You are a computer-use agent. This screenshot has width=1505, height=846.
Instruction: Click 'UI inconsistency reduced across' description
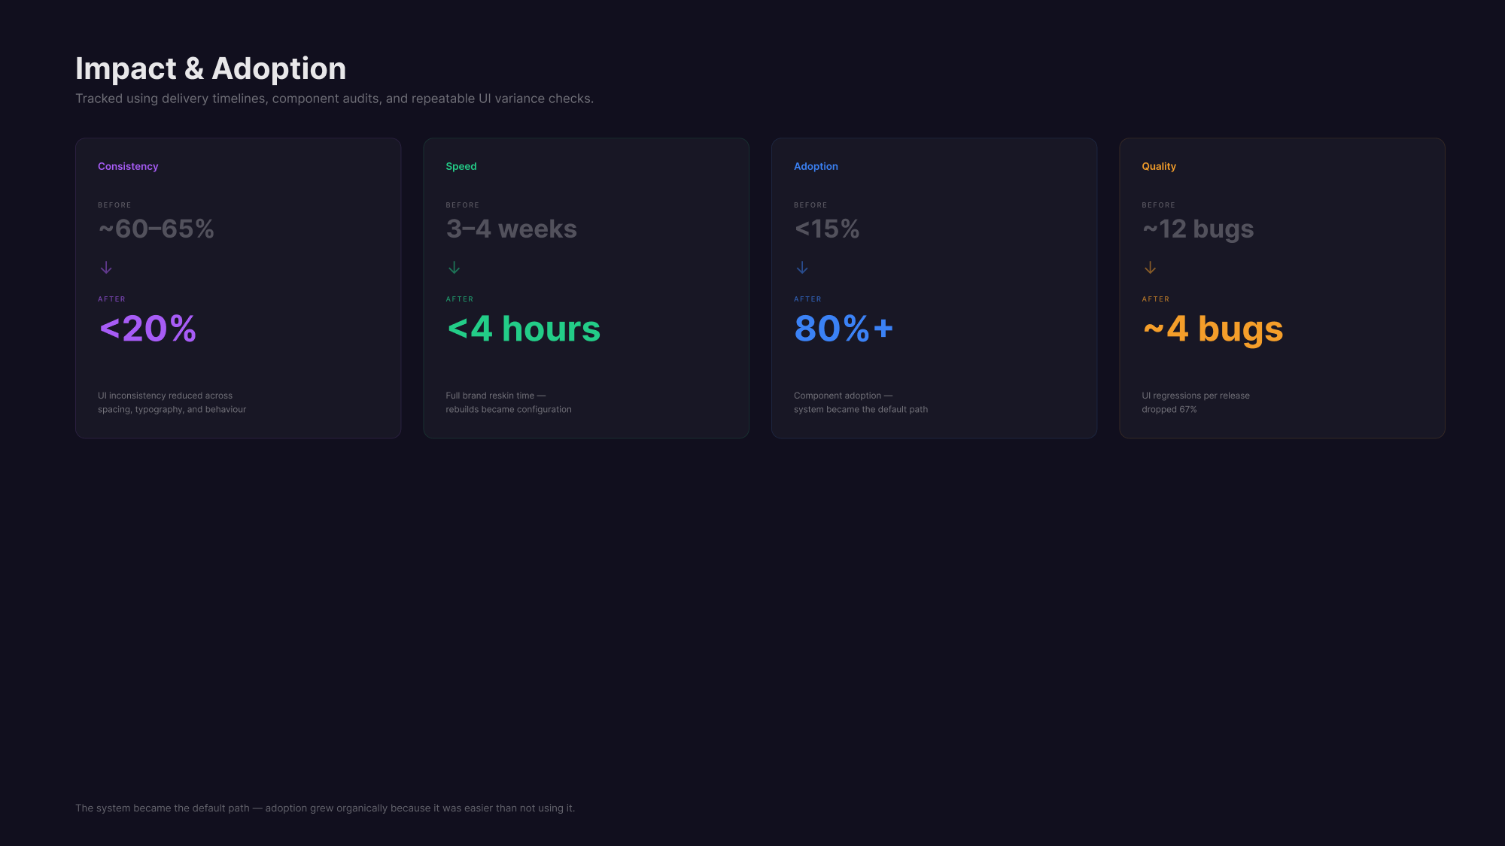point(172,402)
